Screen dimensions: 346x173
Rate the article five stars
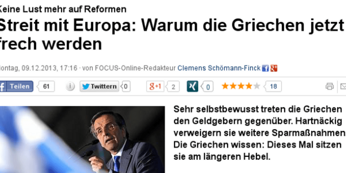point(257,86)
